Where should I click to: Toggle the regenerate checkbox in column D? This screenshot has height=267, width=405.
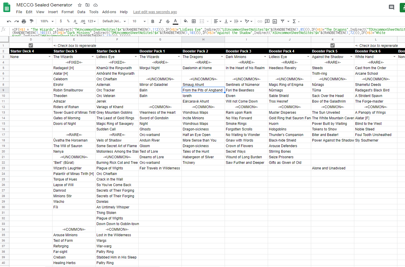click(x=31, y=45)
